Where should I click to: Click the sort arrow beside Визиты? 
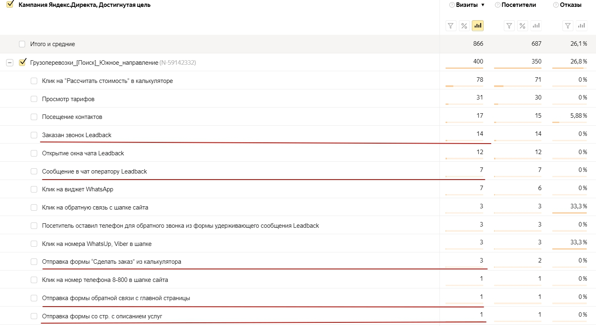(483, 5)
